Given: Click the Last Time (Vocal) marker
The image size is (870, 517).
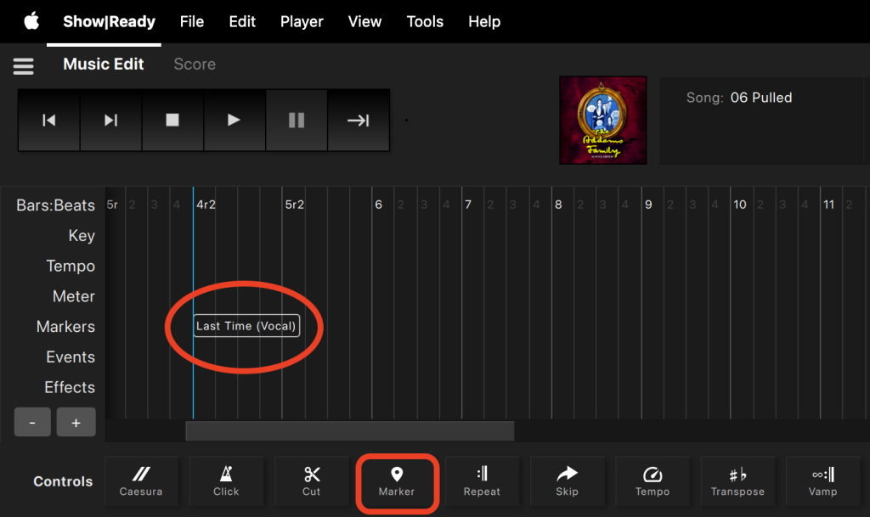Looking at the screenshot, I should (x=246, y=326).
